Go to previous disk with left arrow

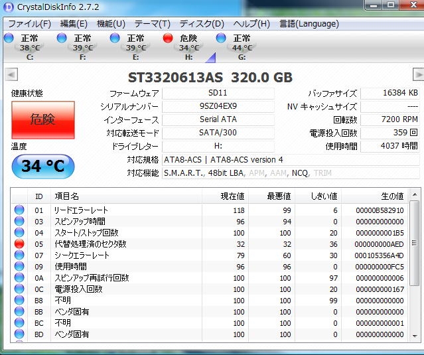[x=11, y=74]
